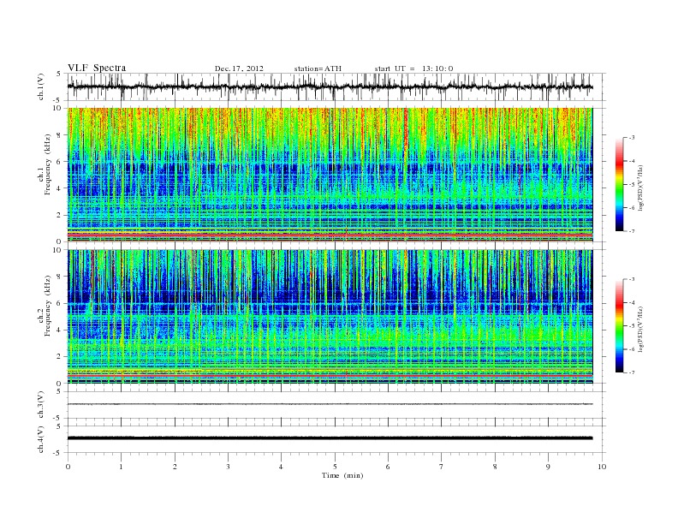Screen dimensions: 678x524
Task: Click the ch.4 waveform thick trace
Action: 330,438
